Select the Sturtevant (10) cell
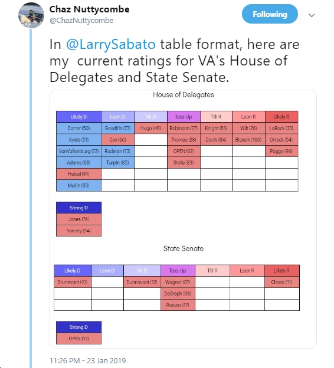The height and width of the screenshot is (368, 334). tap(73, 282)
